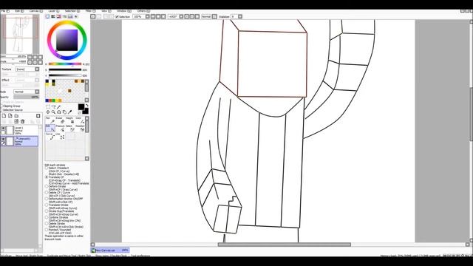Select the linework Deselect tool
Viewport: 473px width, 266px height.
click(x=80, y=128)
